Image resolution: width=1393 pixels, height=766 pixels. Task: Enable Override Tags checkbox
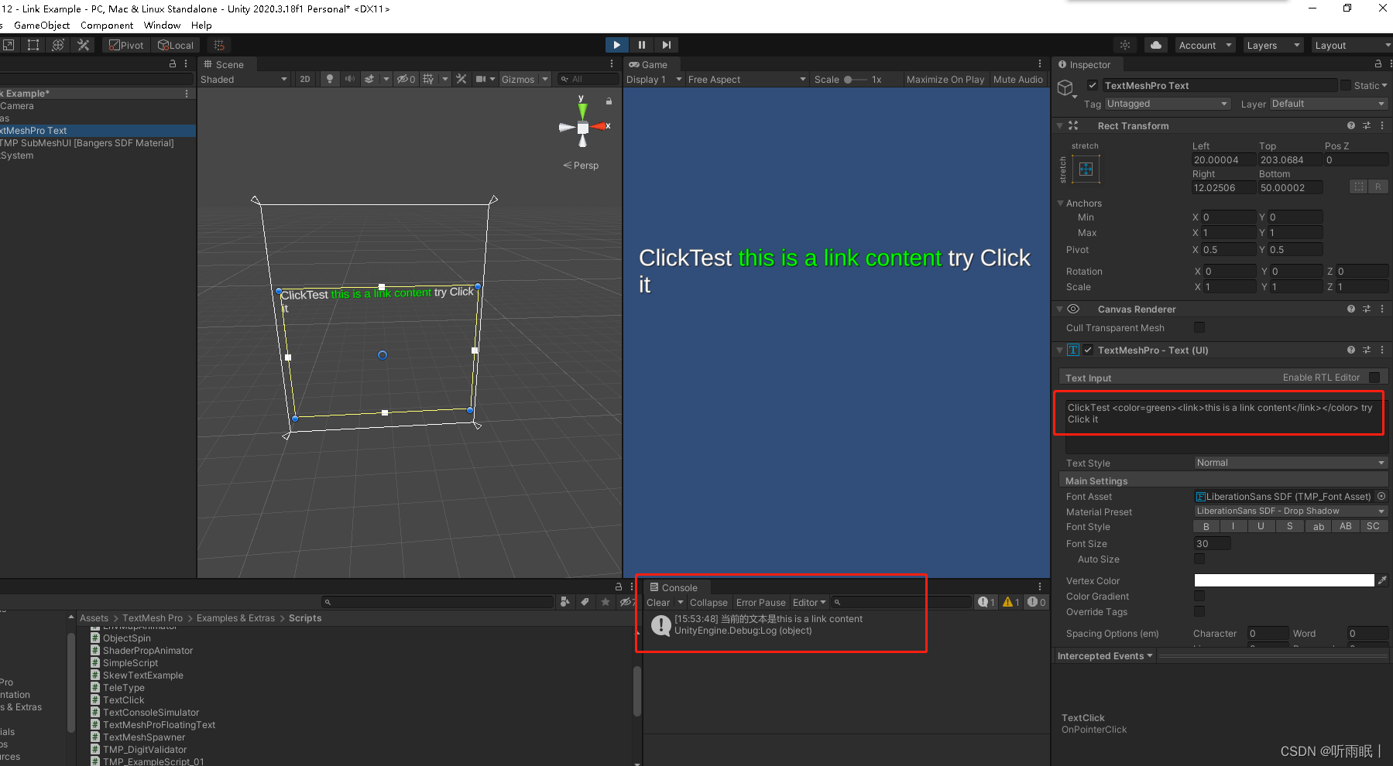tap(1199, 611)
